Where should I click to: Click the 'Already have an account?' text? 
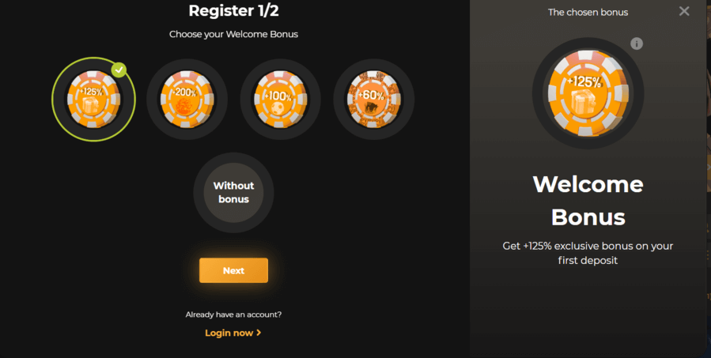coord(233,315)
